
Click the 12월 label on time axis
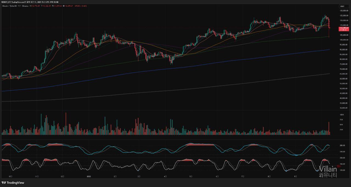[62, 176]
